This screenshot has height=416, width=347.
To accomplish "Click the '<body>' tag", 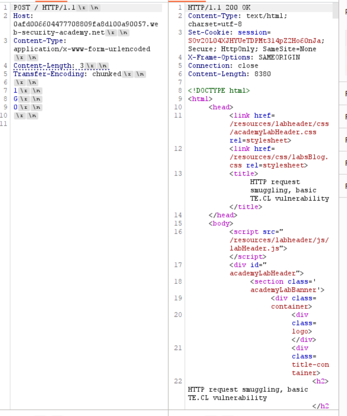I will pyautogui.click(x=221, y=223).
